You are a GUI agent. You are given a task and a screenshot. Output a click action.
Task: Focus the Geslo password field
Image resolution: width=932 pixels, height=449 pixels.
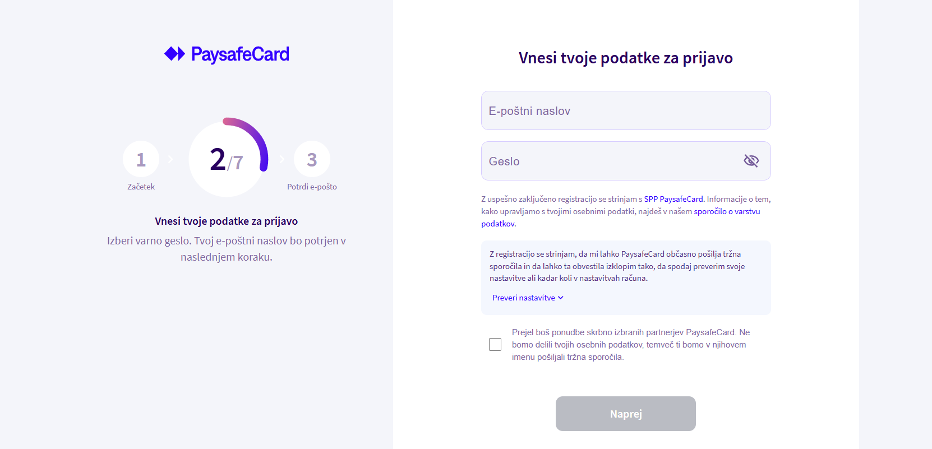click(626, 161)
